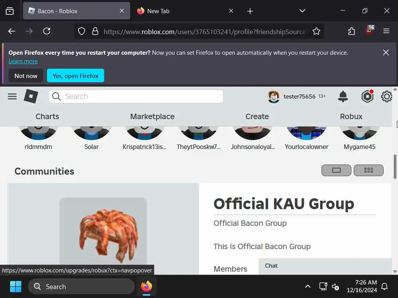
Task: Open the taskbar clock showing 7:26 AM
Action: pos(362,286)
